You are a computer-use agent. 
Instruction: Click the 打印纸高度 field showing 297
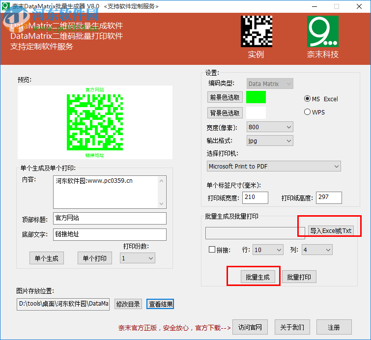click(x=329, y=198)
